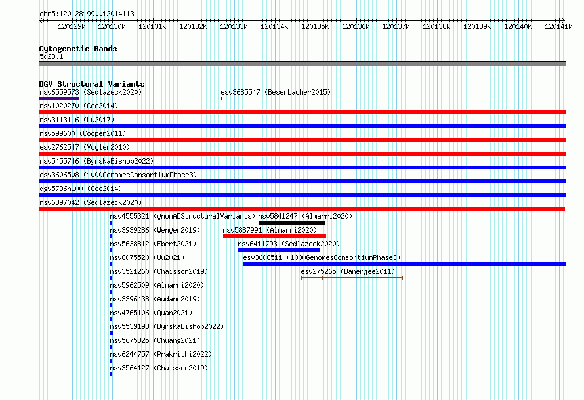Screen dimensions: 584x400
Task: Open esv3606508 (1000GenomesConsortiumPhase3) label
Action: pyautogui.click(x=118, y=175)
